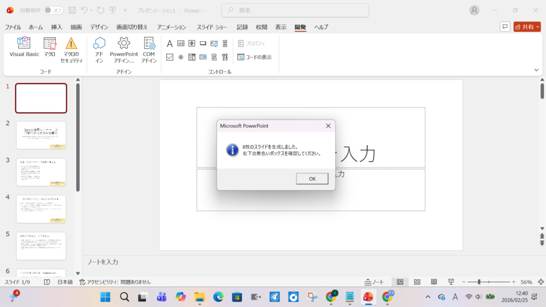The height and width of the screenshot is (307, 546).
Task: Click コードの表示 in the ribbon
Action: (x=255, y=57)
